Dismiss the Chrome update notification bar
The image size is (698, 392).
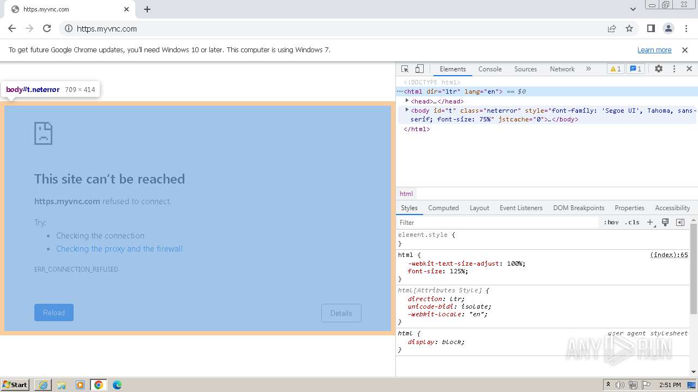point(685,50)
